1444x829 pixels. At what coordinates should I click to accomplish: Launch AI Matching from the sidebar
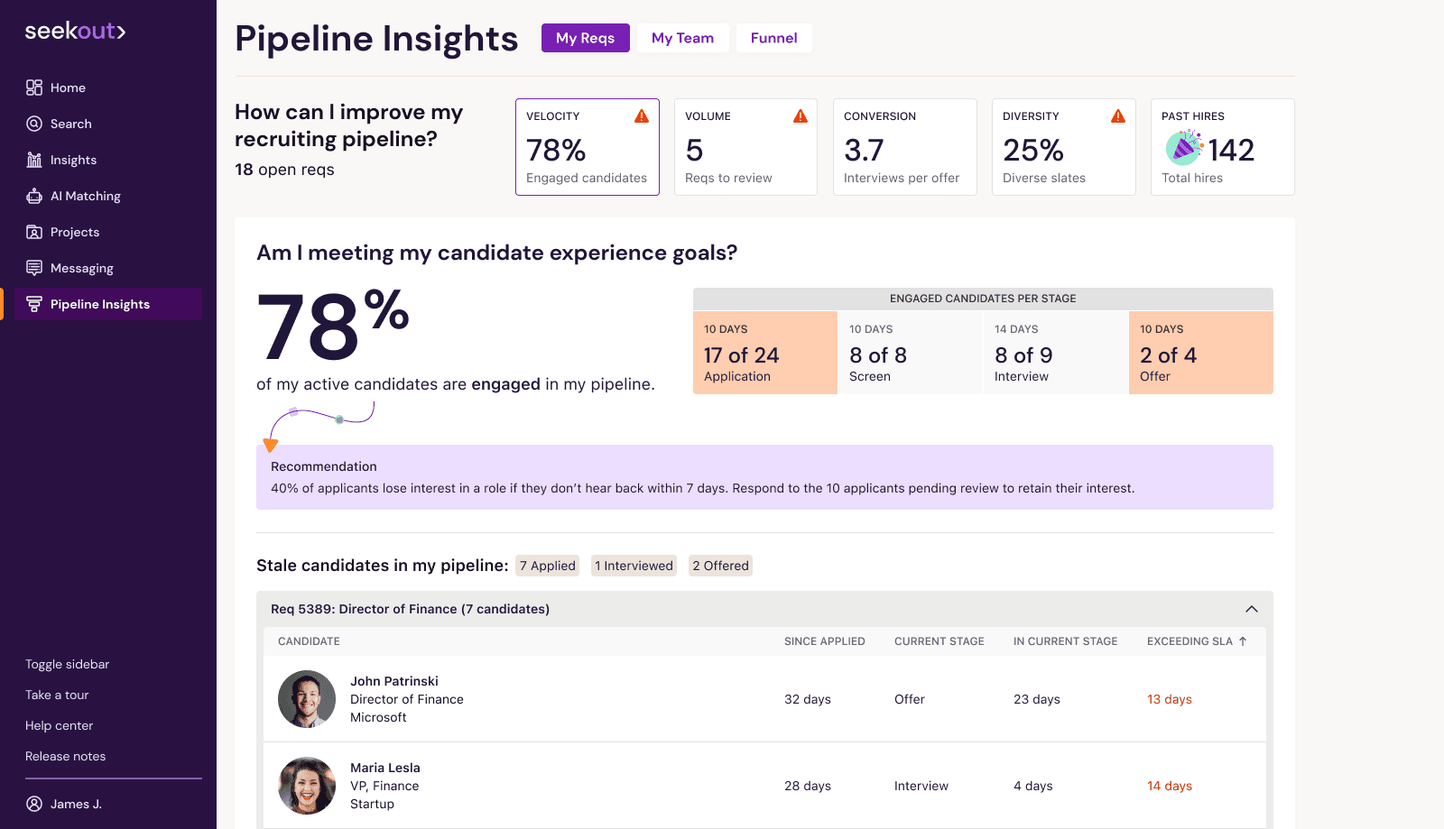pyautogui.click(x=85, y=196)
